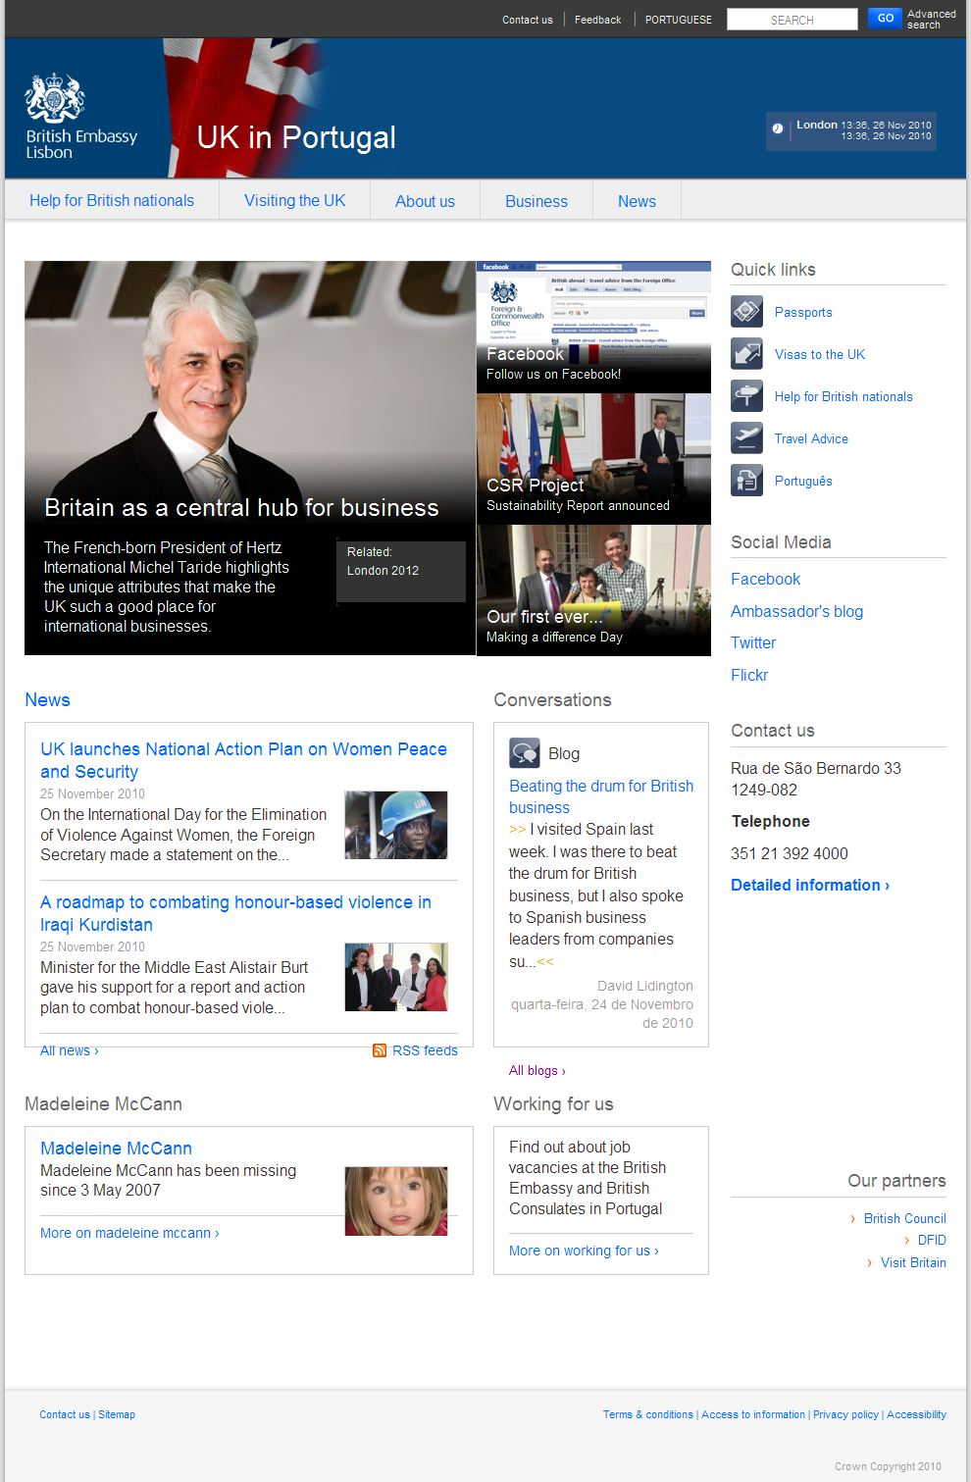971x1482 pixels.
Task: Click the Português document icon
Action: [746, 481]
